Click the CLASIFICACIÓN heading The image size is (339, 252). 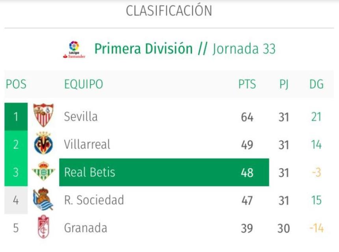pos(169,11)
